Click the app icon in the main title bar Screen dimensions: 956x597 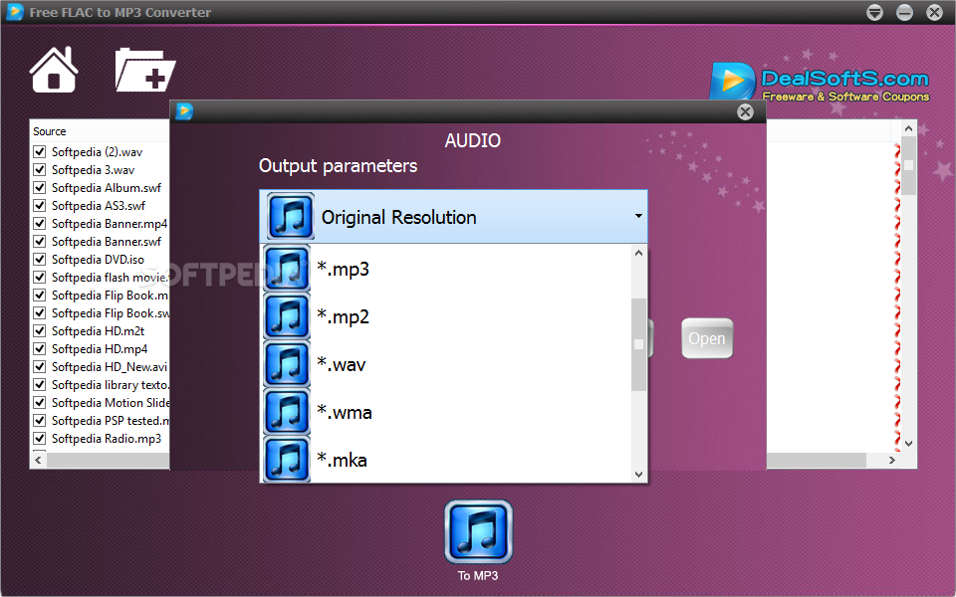click(15, 12)
